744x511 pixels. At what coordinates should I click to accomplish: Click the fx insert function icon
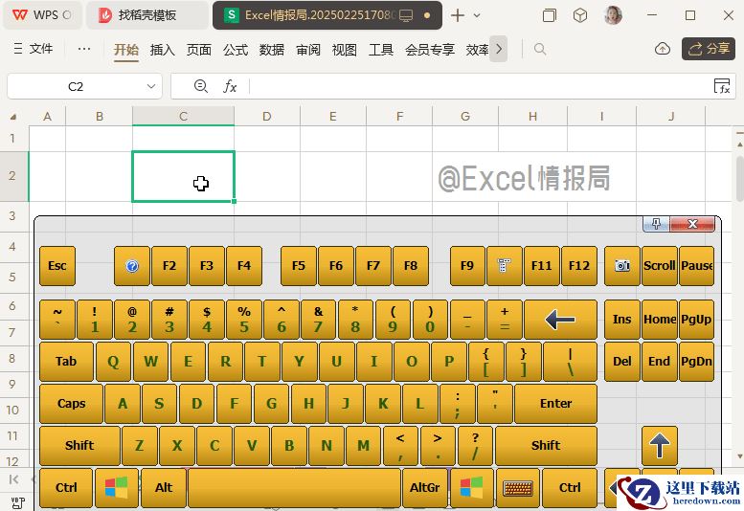[230, 86]
